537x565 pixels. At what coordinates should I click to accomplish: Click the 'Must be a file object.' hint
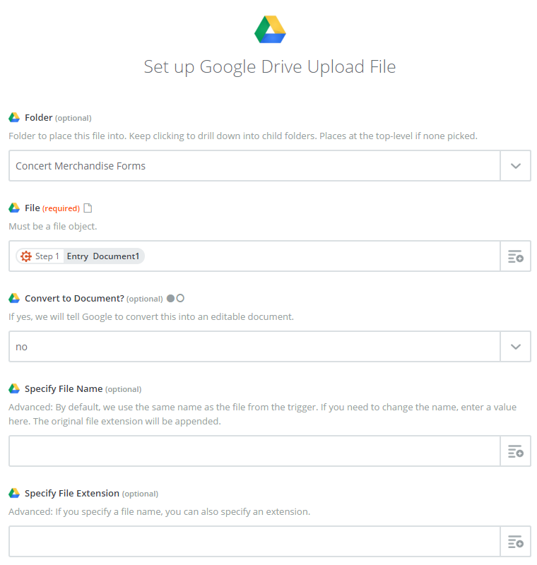point(52,226)
